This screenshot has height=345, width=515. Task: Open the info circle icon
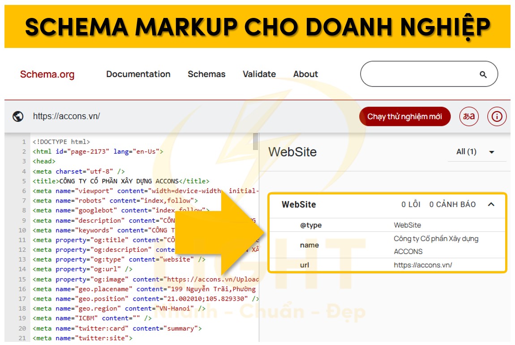click(x=497, y=116)
